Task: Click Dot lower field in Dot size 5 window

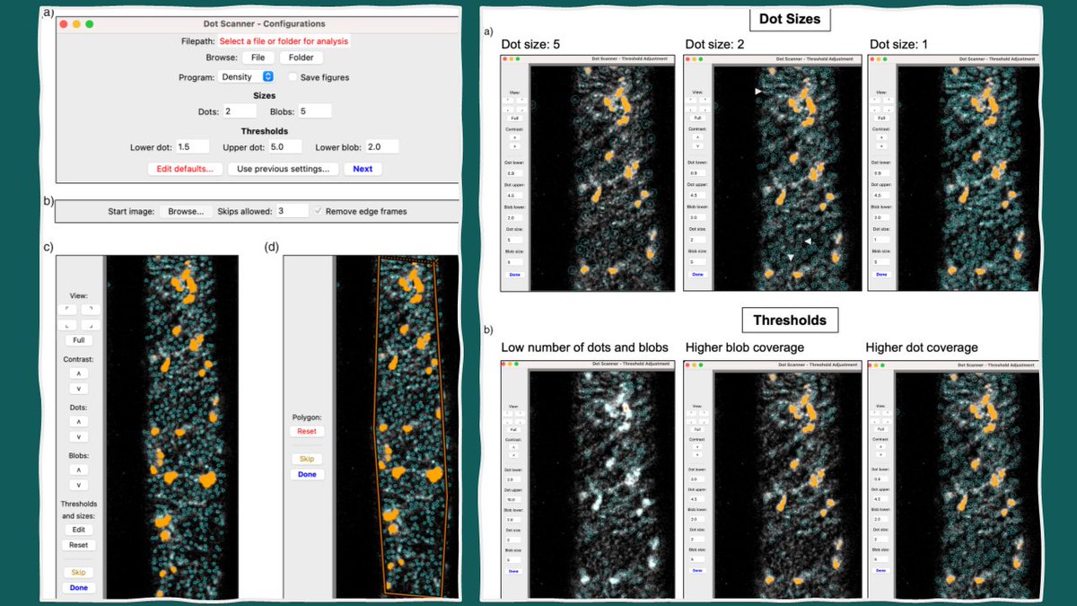Action: tap(514, 173)
